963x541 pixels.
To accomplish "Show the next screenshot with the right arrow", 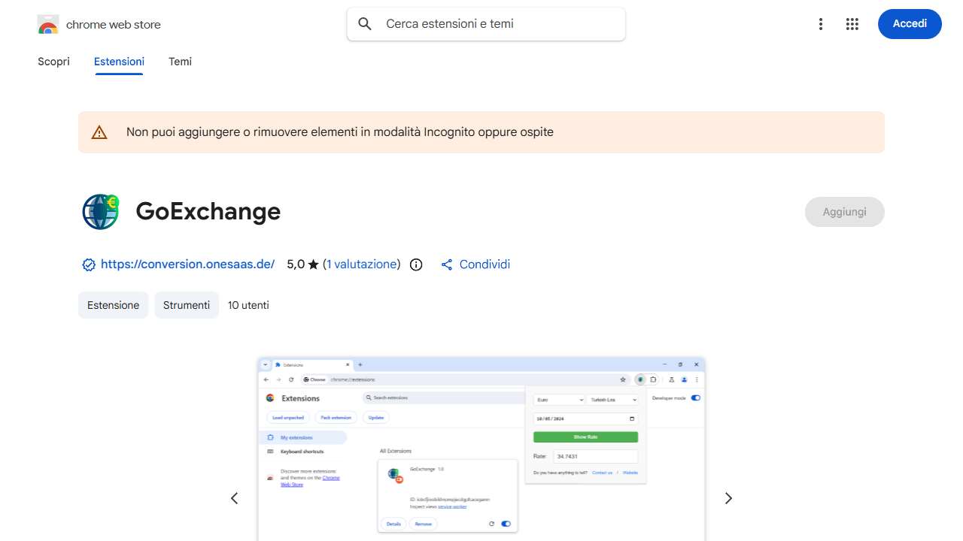I will [x=728, y=498].
